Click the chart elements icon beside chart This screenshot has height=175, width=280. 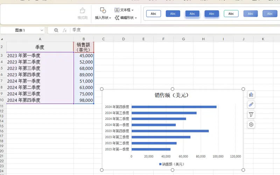point(251,94)
